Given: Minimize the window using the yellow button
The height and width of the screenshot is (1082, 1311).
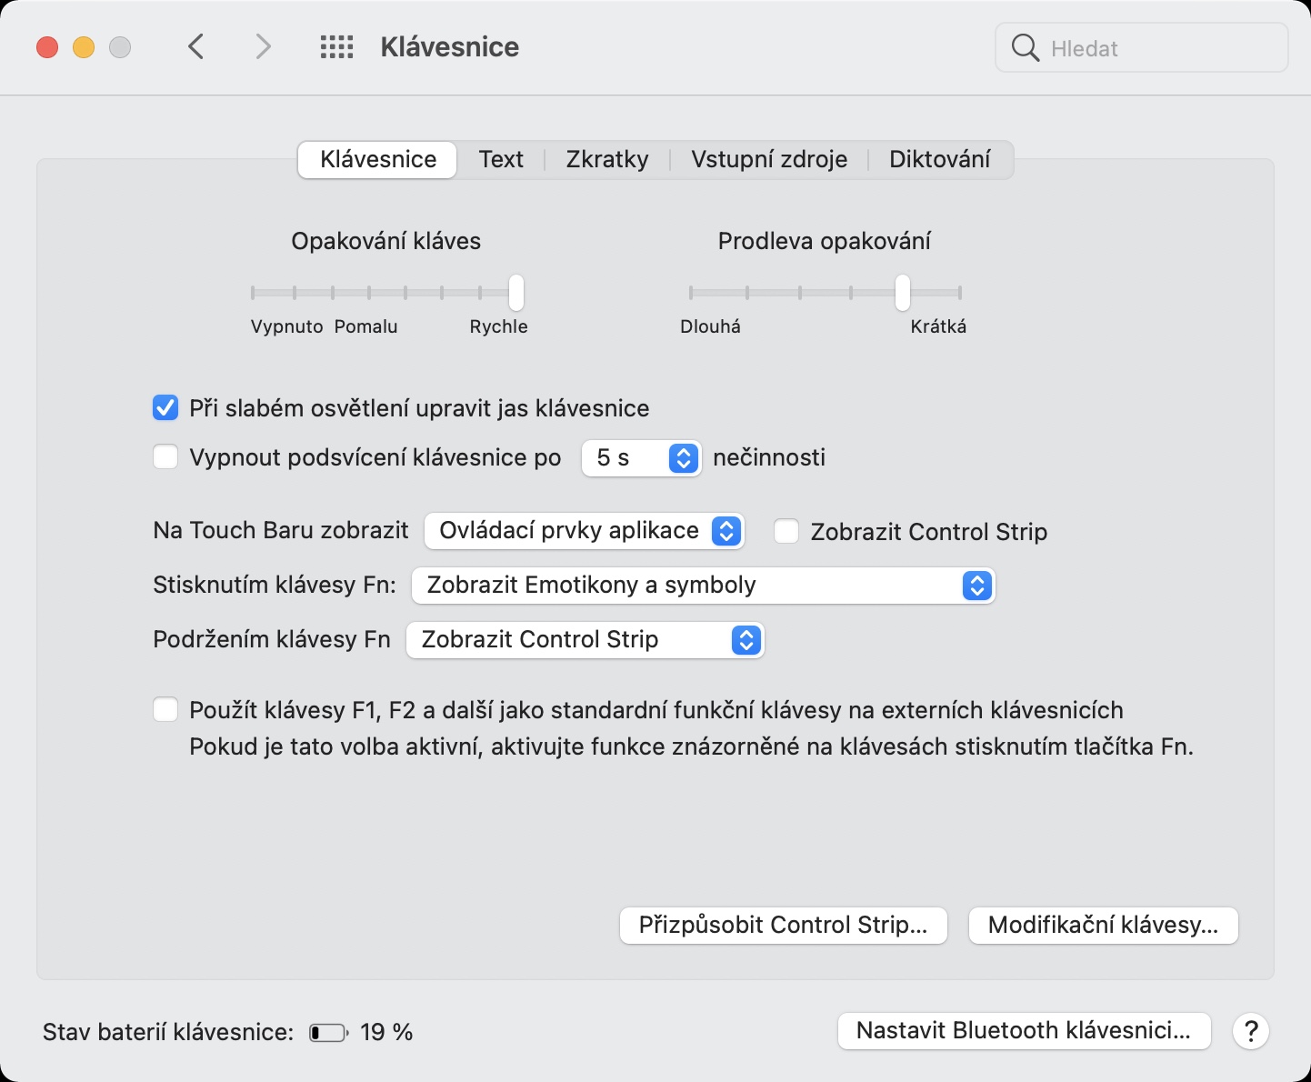Looking at the screenshot, I should tap(84, 47).
